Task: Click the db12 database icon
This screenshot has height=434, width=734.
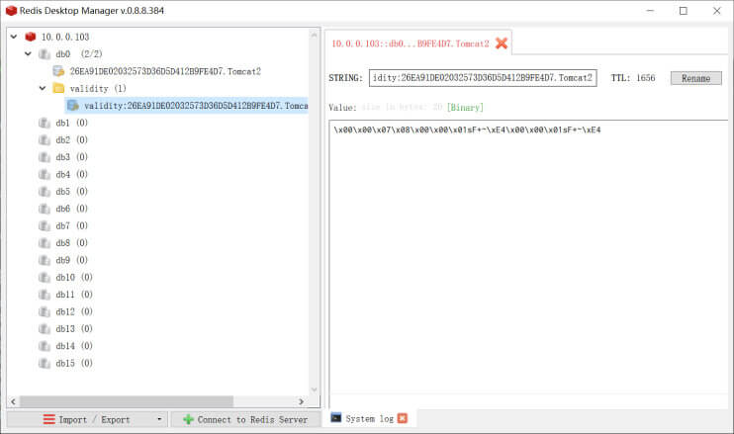Action: point(45,311)
